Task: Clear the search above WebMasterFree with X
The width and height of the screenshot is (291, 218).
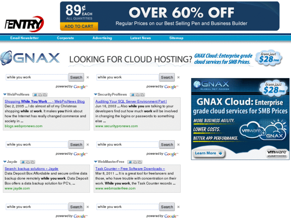Action: (x=179, y=144)
